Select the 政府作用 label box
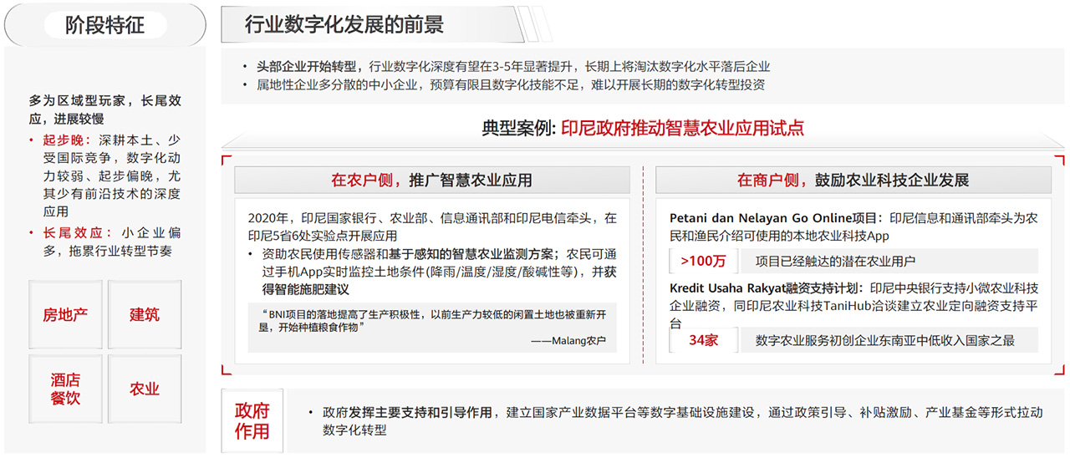The image size is (1070, 458). (252, 421)
